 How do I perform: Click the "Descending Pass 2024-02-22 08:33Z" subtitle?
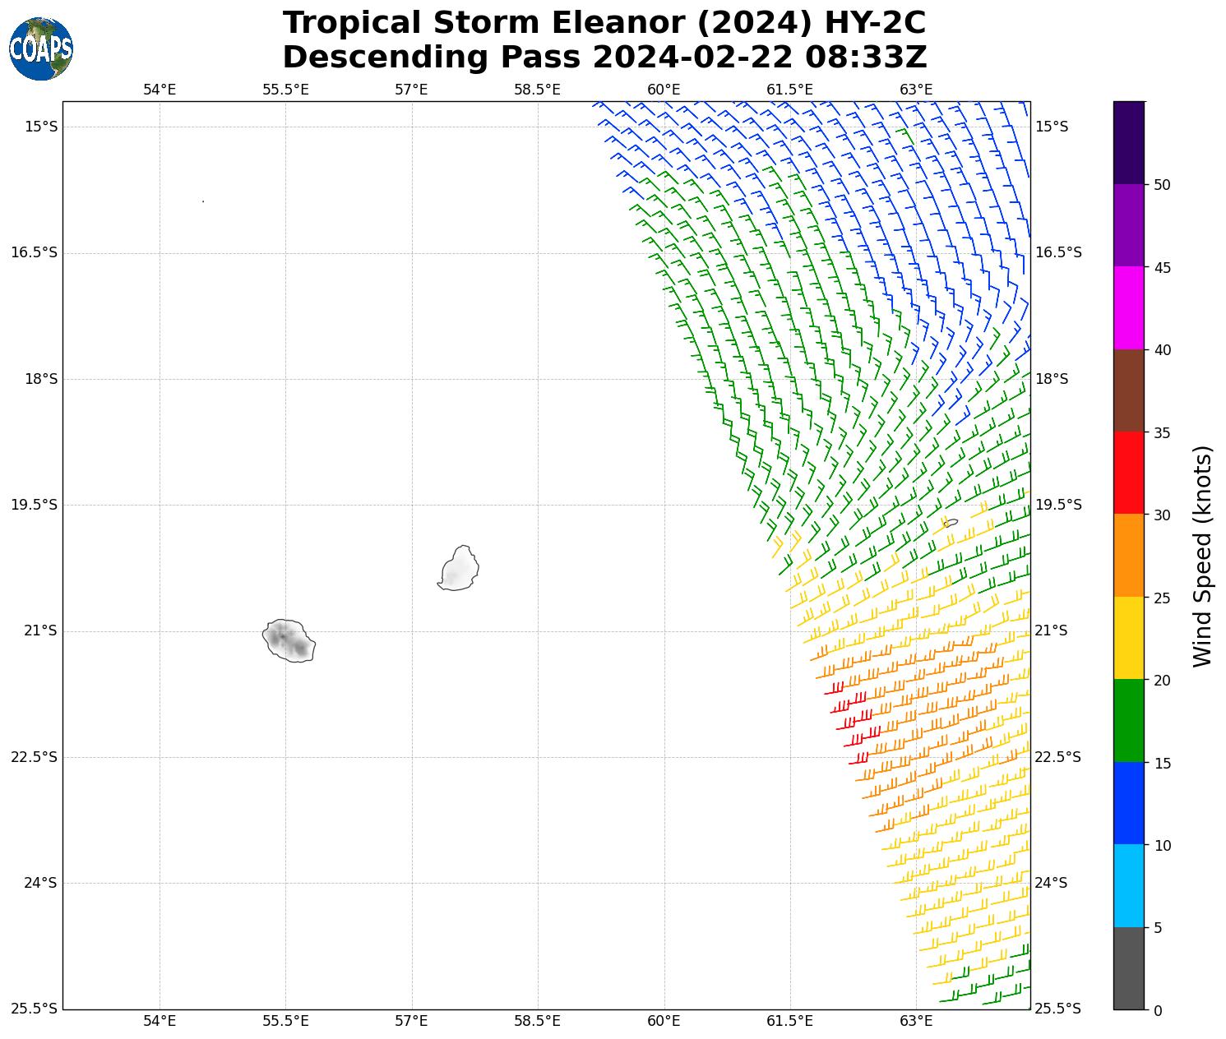[604, 58]
